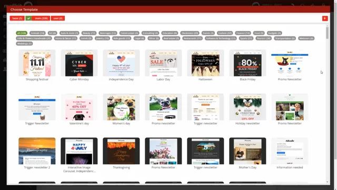Select the main templates tab
The width and height of the screenshot is (337, 190).
point(41,18)
